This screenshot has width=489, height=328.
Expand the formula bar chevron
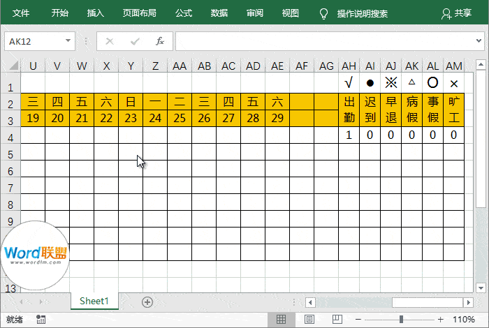(479, 40)
